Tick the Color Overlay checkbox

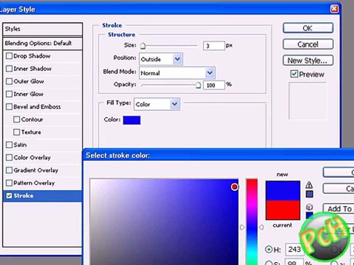click(x=9, y=157)
